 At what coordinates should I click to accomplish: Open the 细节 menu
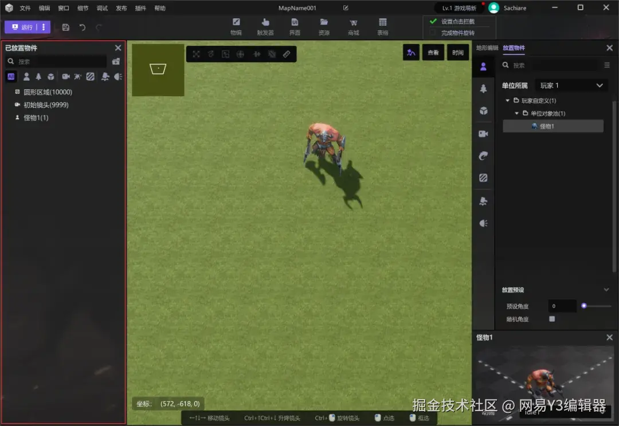(83, 8)
